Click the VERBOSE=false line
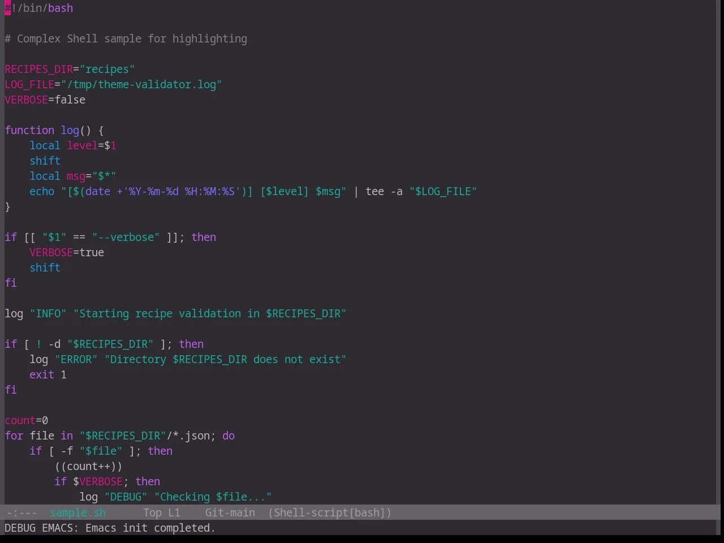724x543 pixels. coord(45,100)
